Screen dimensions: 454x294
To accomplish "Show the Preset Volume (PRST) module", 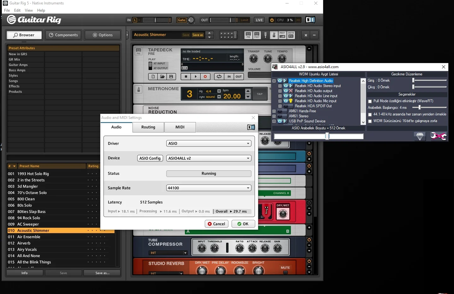I will 282,35.
